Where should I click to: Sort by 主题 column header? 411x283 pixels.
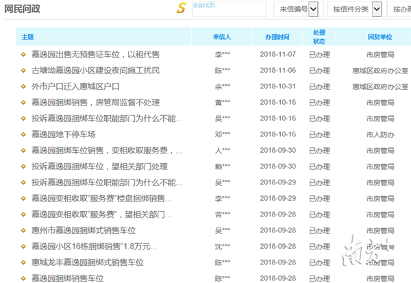point(27,36)
